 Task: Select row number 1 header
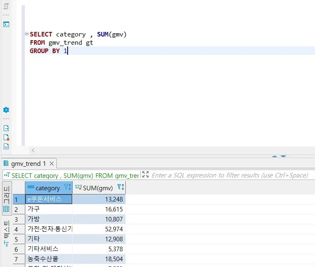coord(19,199)
